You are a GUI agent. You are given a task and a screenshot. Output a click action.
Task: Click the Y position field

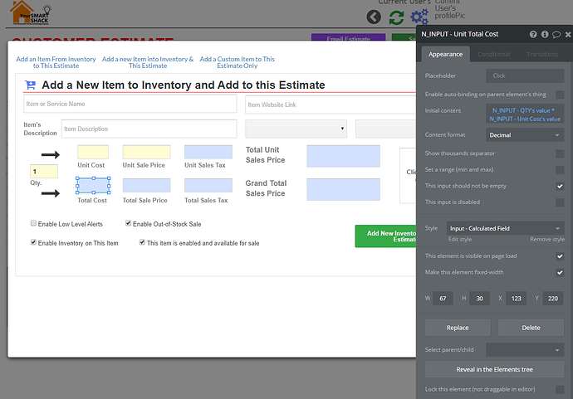click(x=553, y=299)
